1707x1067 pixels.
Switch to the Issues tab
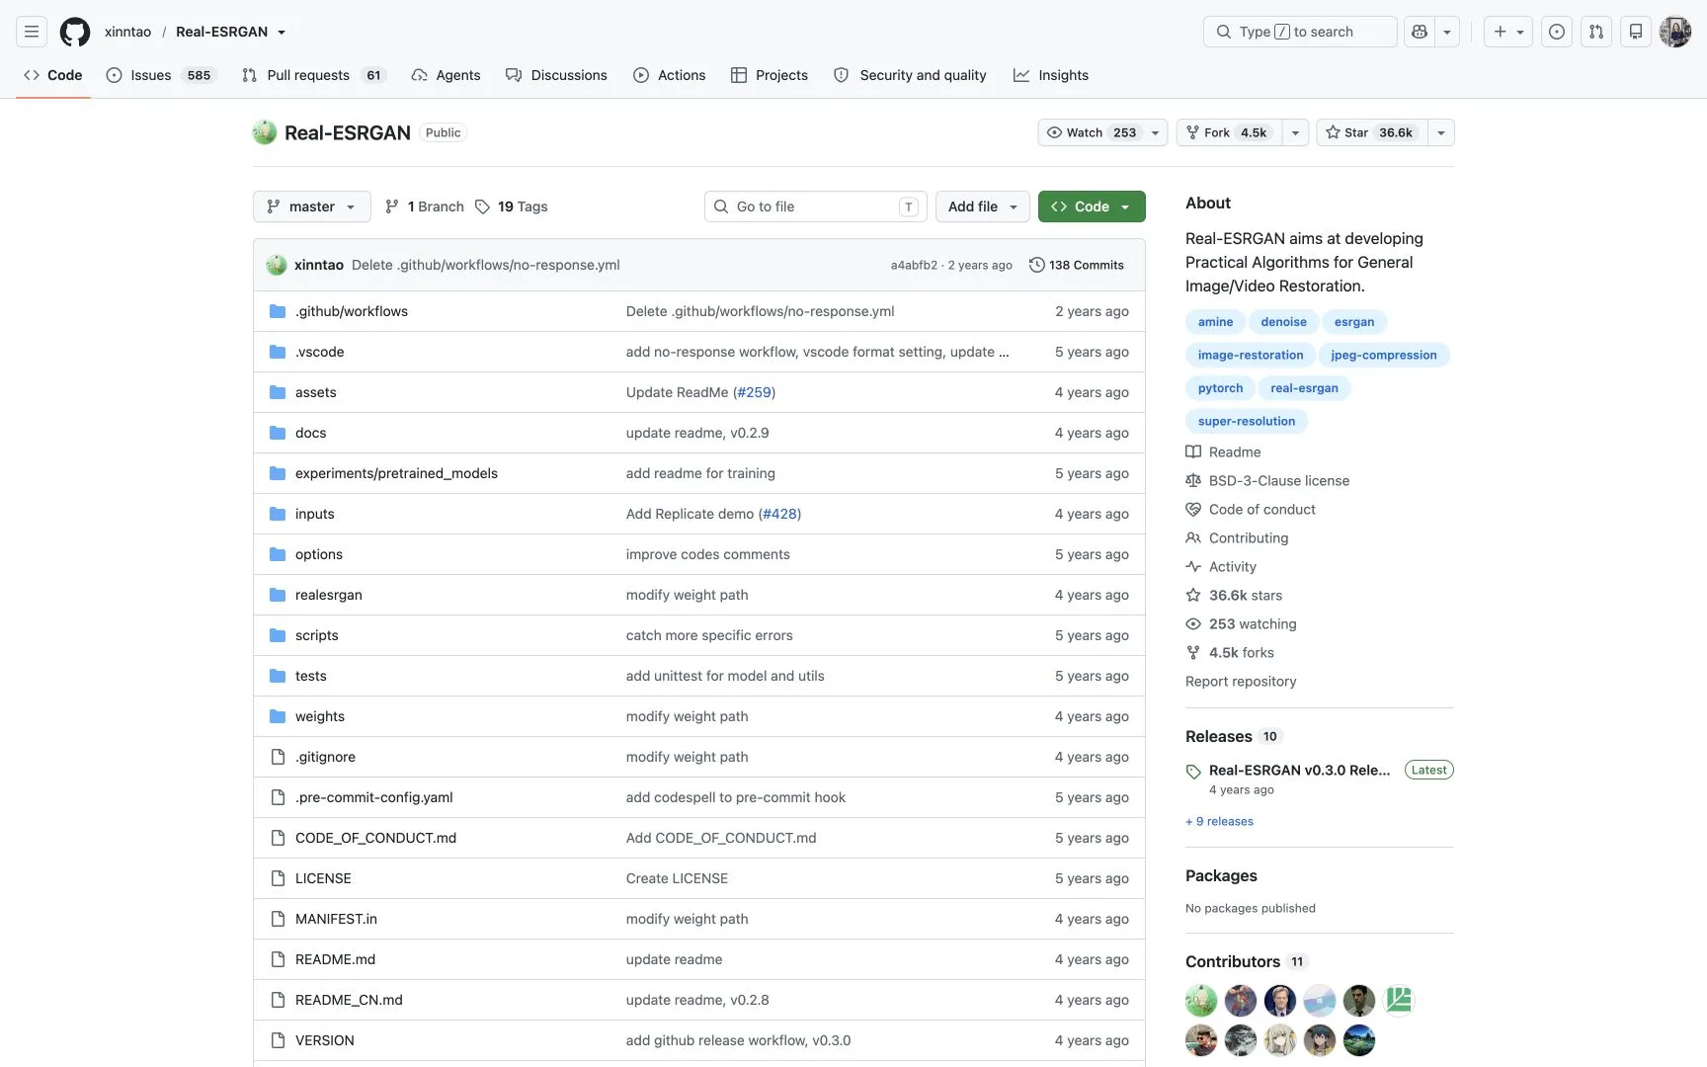click(160, 75)
